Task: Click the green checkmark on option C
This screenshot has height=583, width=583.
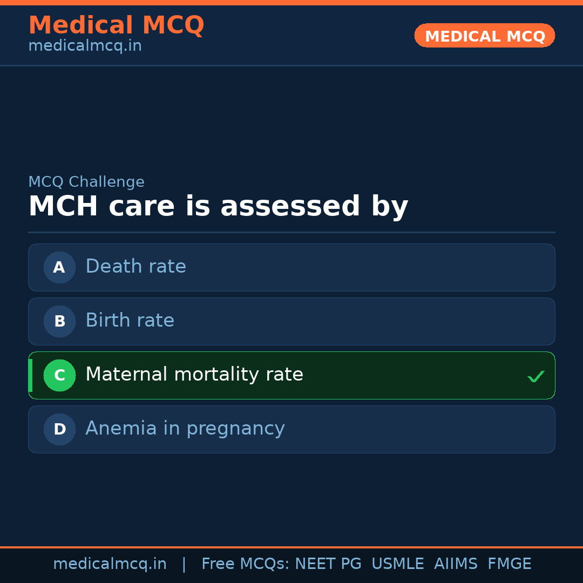Action: point(535,376)
